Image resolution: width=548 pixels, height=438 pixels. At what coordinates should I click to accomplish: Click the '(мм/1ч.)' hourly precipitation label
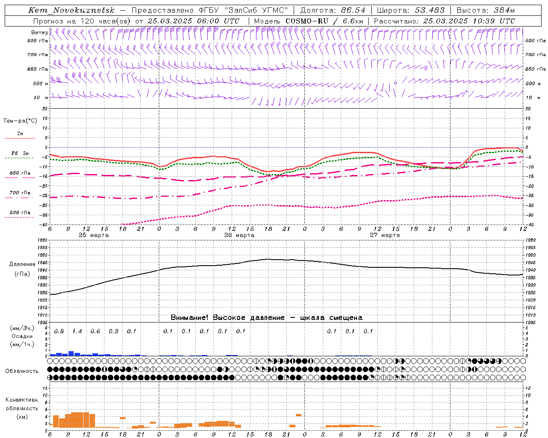point(22,344)
